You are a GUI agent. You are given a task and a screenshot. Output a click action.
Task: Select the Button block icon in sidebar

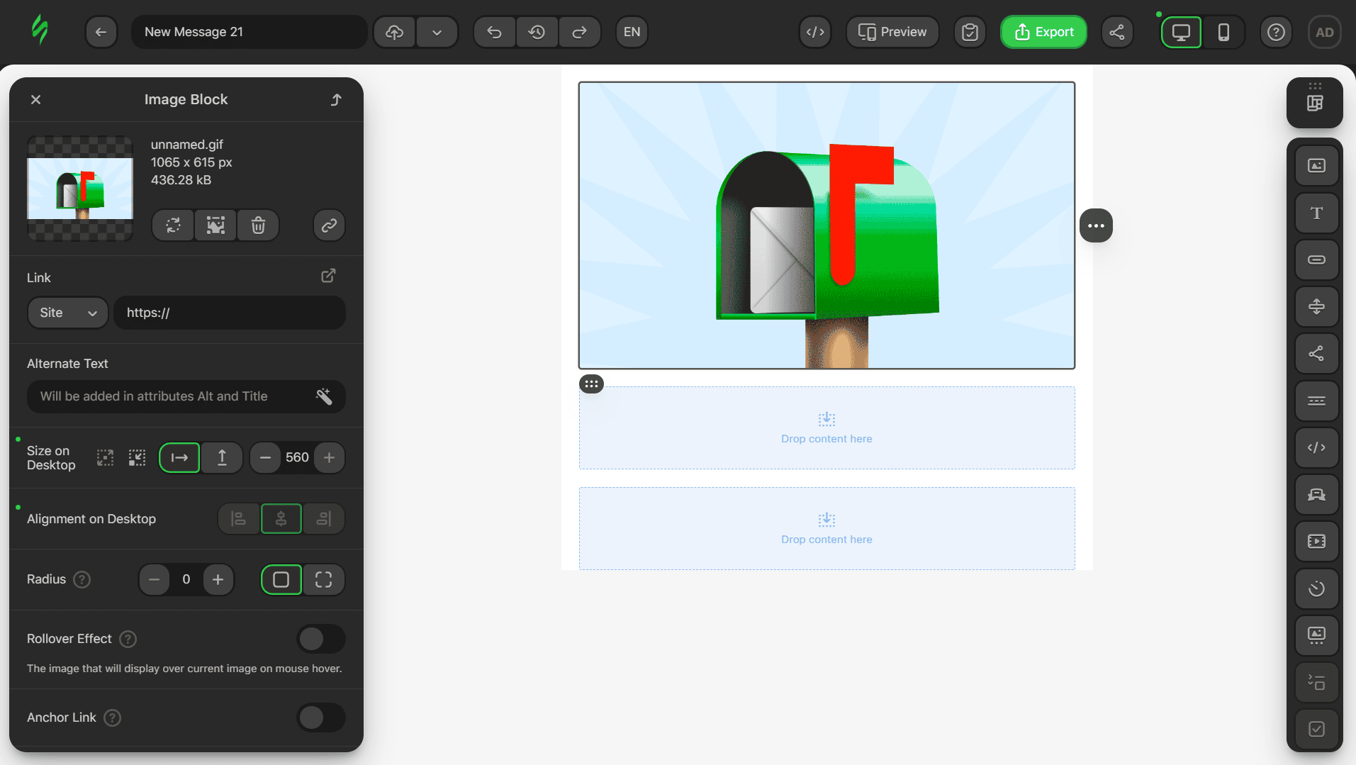click(1316, 259)
